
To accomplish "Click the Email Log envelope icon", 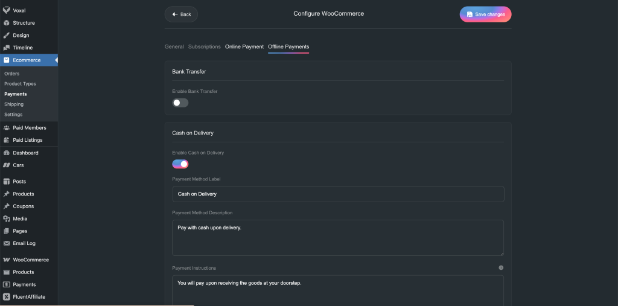I will [7, 243].
